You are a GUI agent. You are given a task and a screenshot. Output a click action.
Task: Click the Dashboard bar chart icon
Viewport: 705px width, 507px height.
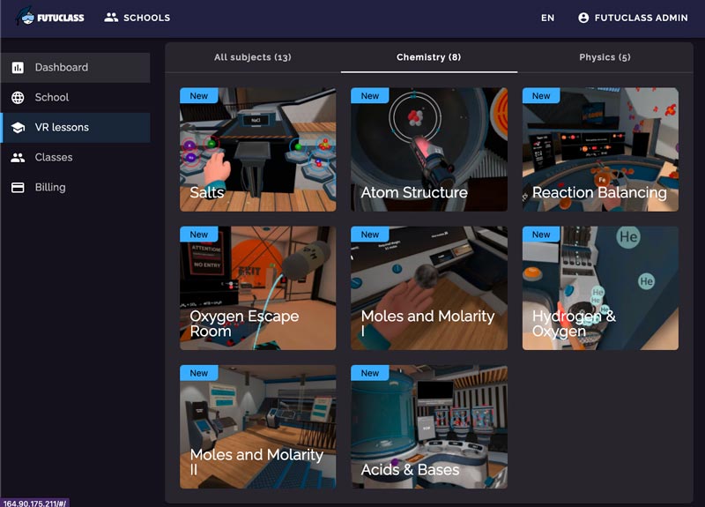18,68
